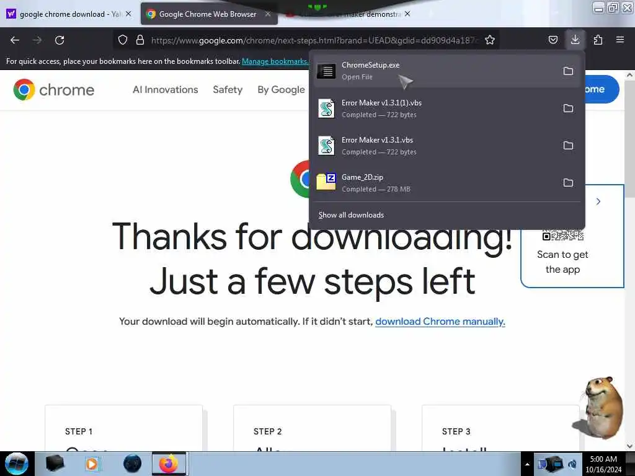
Task: Switch to the maker demonstration tab
Action: (349, 14)
